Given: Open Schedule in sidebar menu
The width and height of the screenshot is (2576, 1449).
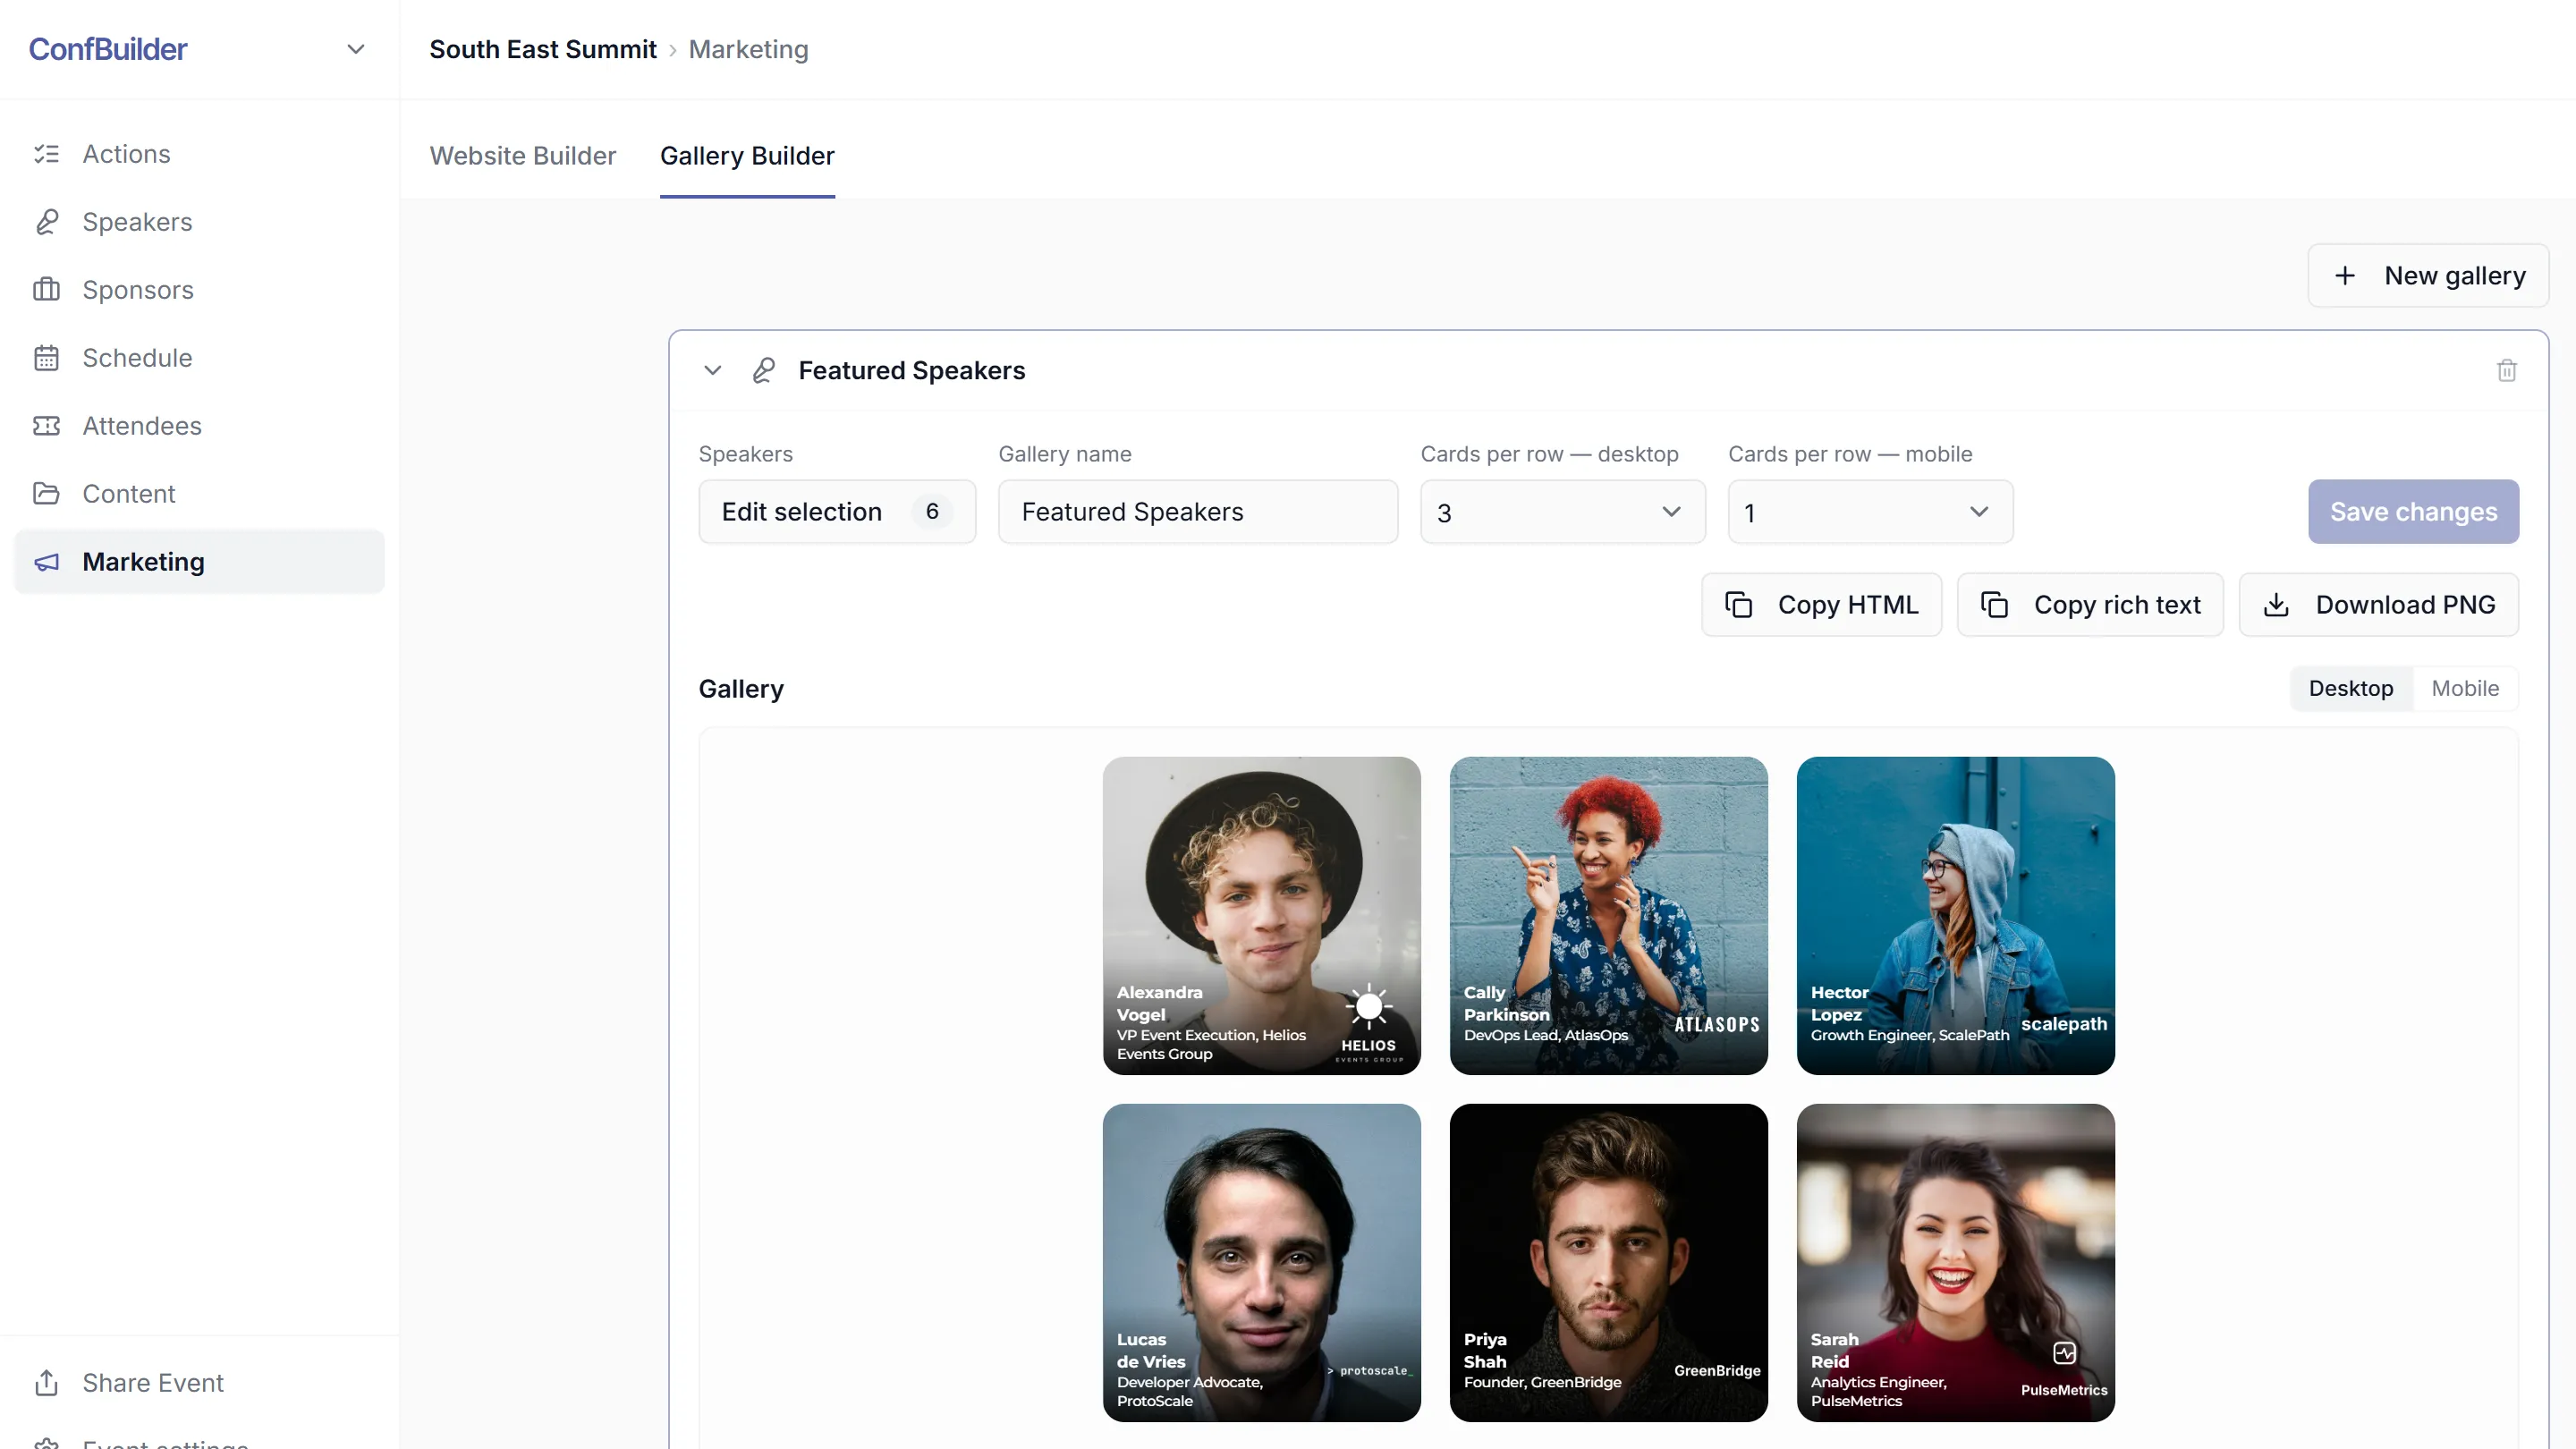Looking at the screenshot, I should (199, 358).
